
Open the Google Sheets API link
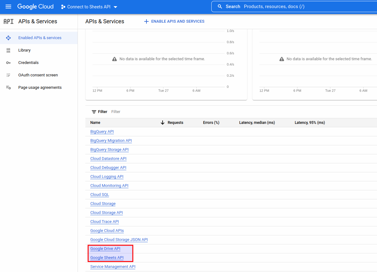point(107,258)
